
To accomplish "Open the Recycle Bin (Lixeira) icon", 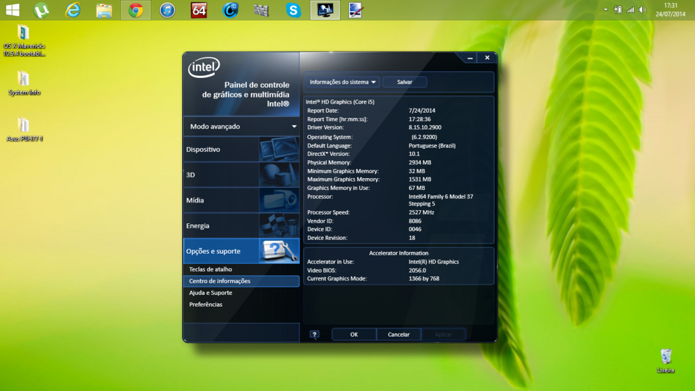I will (666, 357).
